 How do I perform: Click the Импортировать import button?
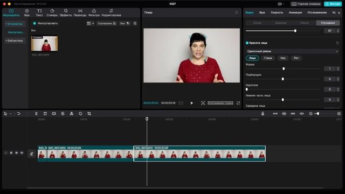coord(45,23)
